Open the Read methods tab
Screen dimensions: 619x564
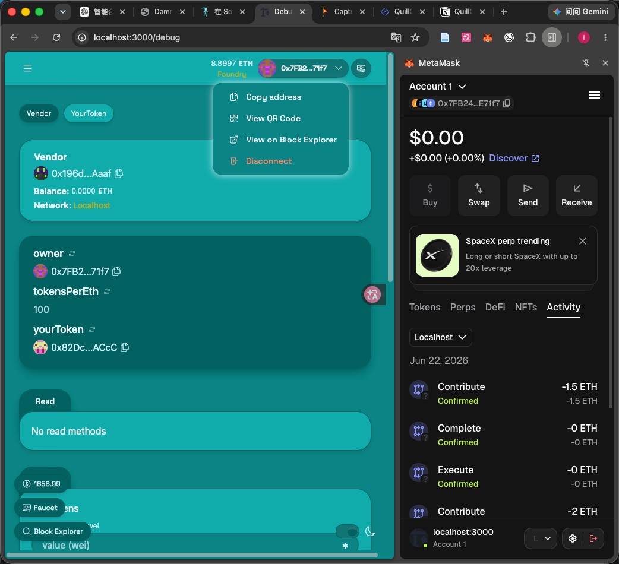coord(45,401)
